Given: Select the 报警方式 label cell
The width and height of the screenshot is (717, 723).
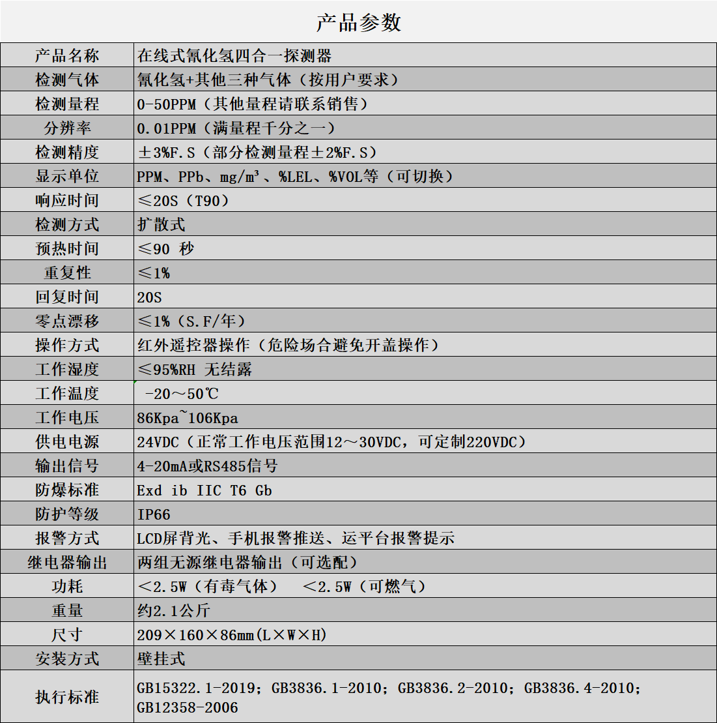Looking at the screenshot, I should (x=67, y=537).
